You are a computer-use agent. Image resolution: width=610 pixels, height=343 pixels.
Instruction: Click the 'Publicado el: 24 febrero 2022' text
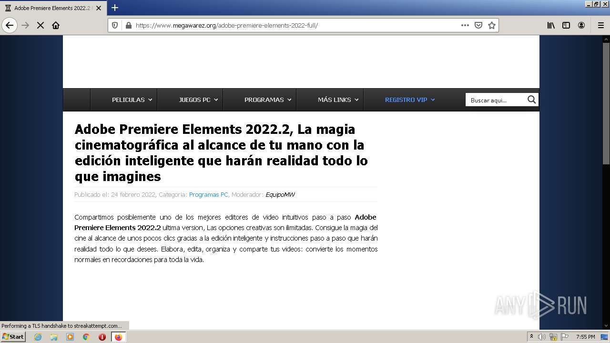115,194
